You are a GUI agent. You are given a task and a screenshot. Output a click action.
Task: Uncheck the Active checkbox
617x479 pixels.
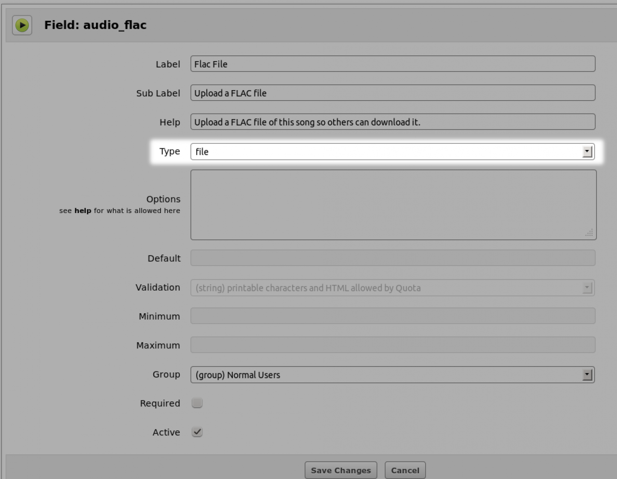tap(197, 432)
